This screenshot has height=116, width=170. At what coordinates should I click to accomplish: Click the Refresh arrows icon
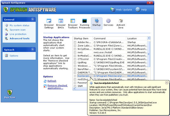[45, 81]
